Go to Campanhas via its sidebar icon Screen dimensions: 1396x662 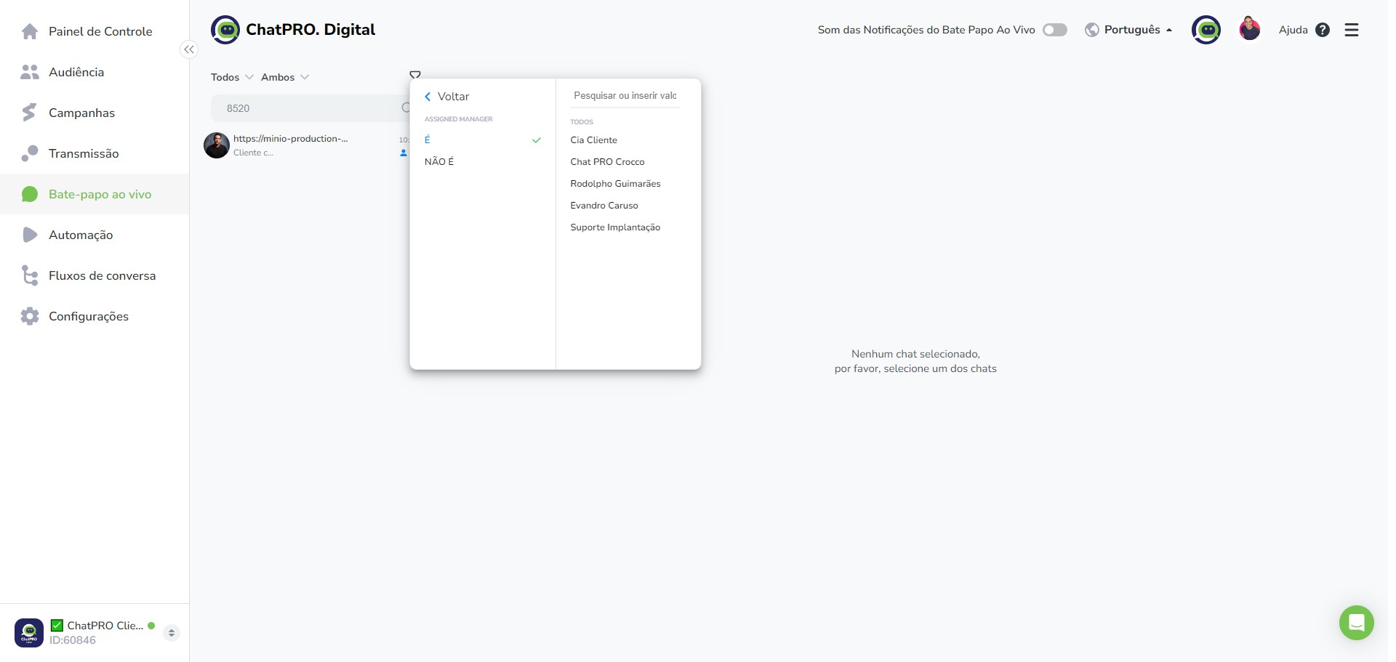coord(30,113)
